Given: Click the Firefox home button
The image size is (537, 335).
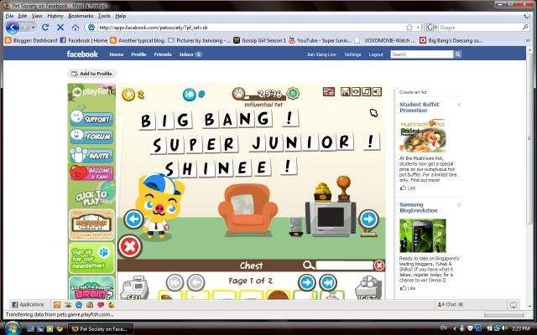Looking at the screenshot, I should coord(76,28).
